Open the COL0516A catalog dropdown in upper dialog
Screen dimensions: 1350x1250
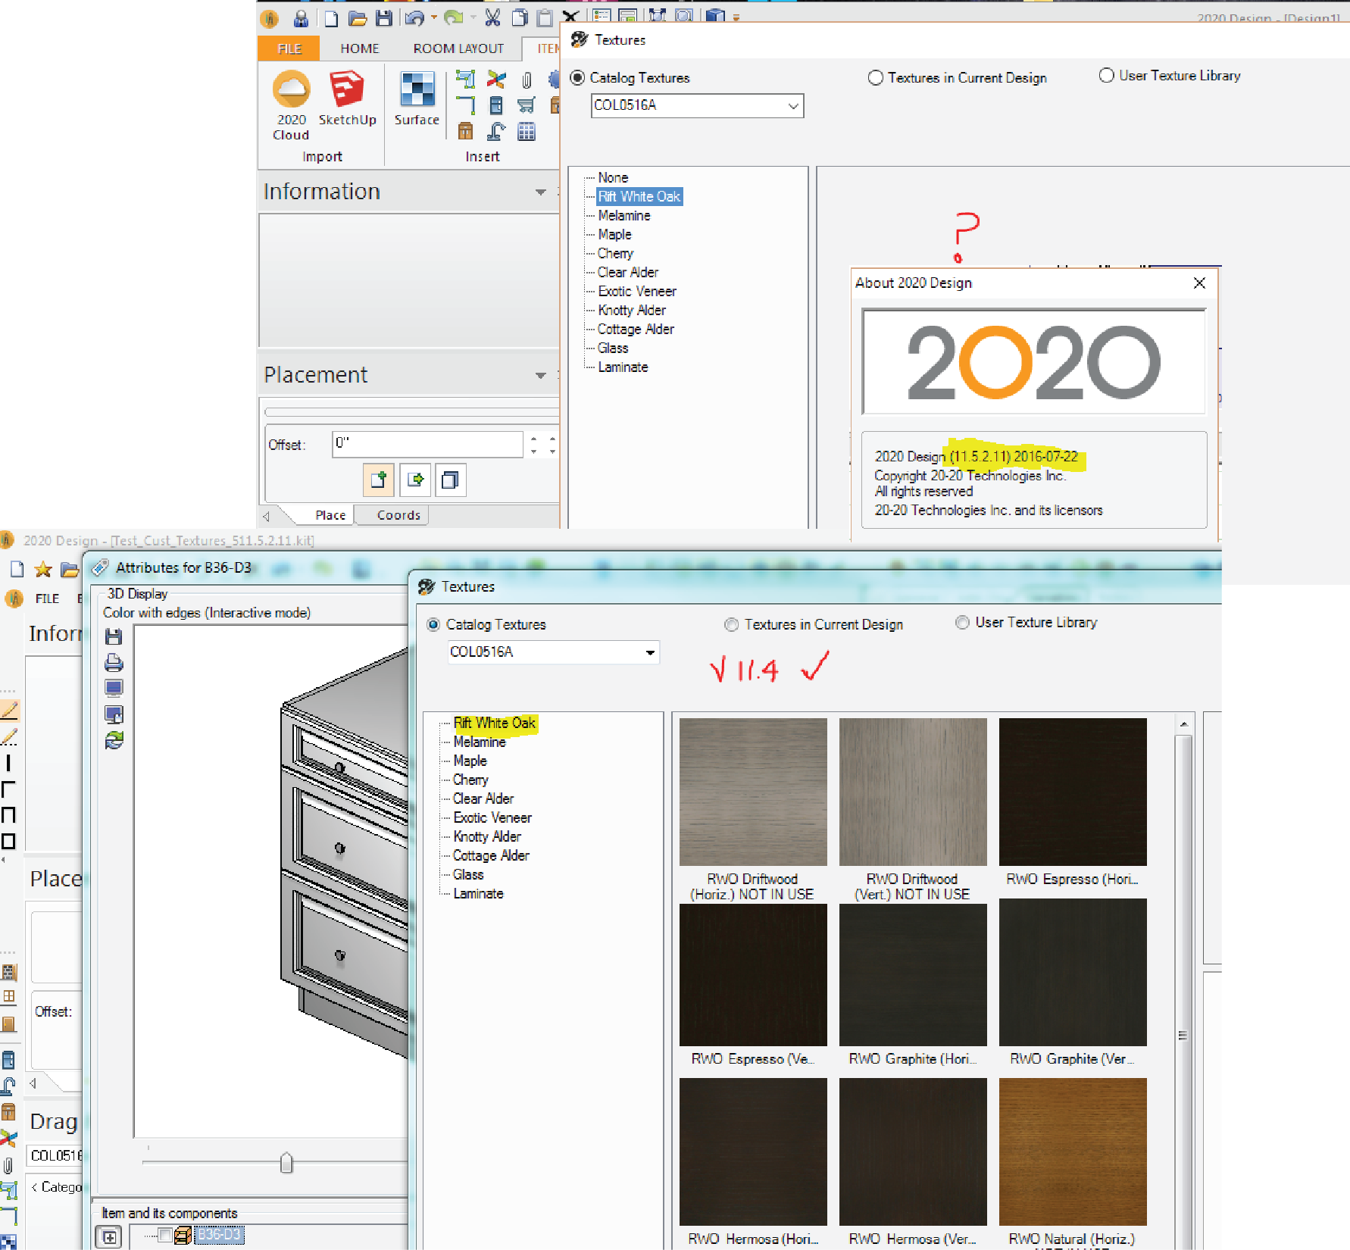(x=792, y=106)
